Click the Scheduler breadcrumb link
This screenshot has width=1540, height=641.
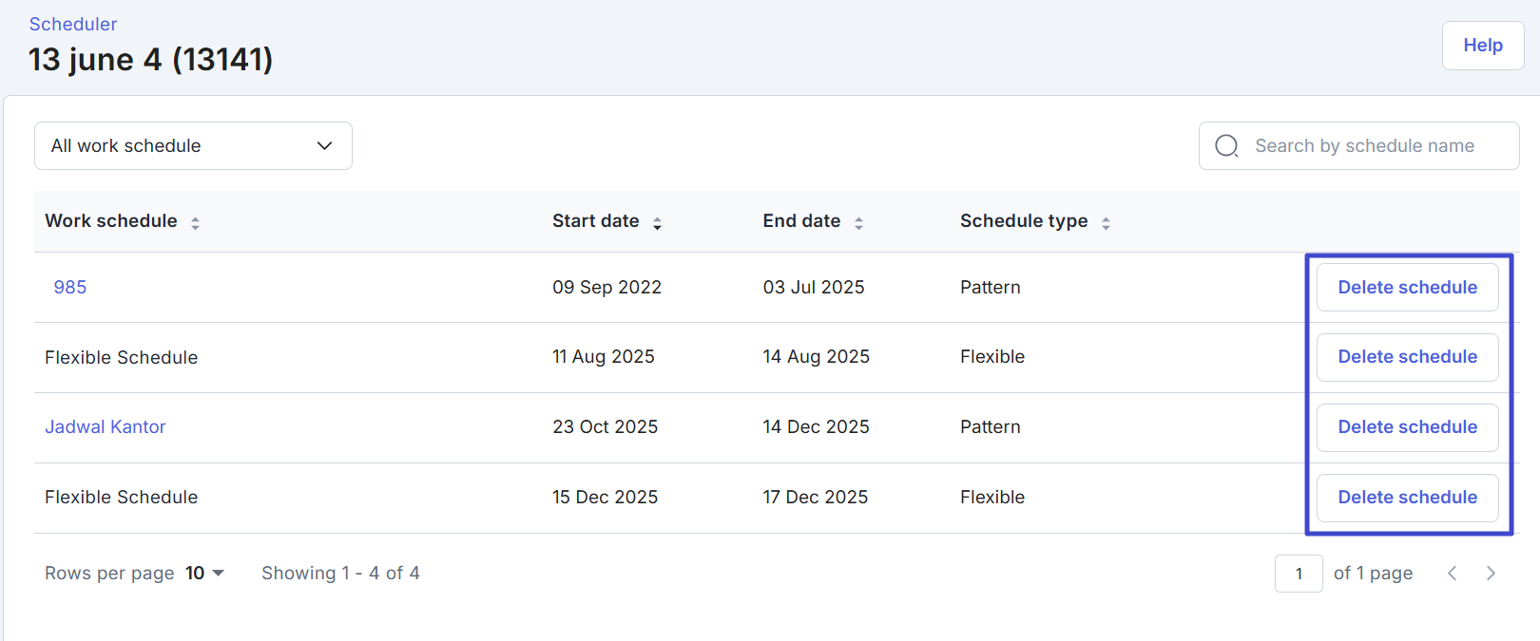[73, 24]
